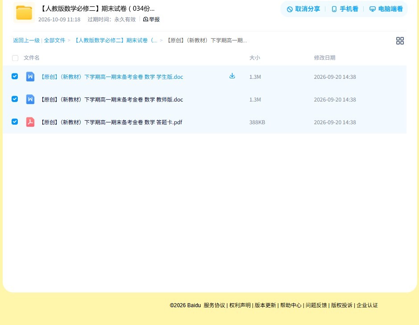Viewport: 419px width, 325px height.
Task: Open 服务协议 footer link
Action: coord(214,305)
